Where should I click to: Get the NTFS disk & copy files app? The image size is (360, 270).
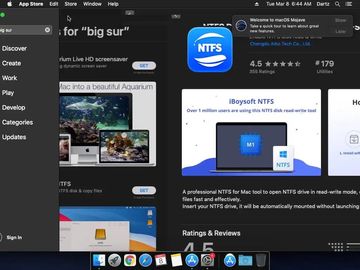(144, 191)
